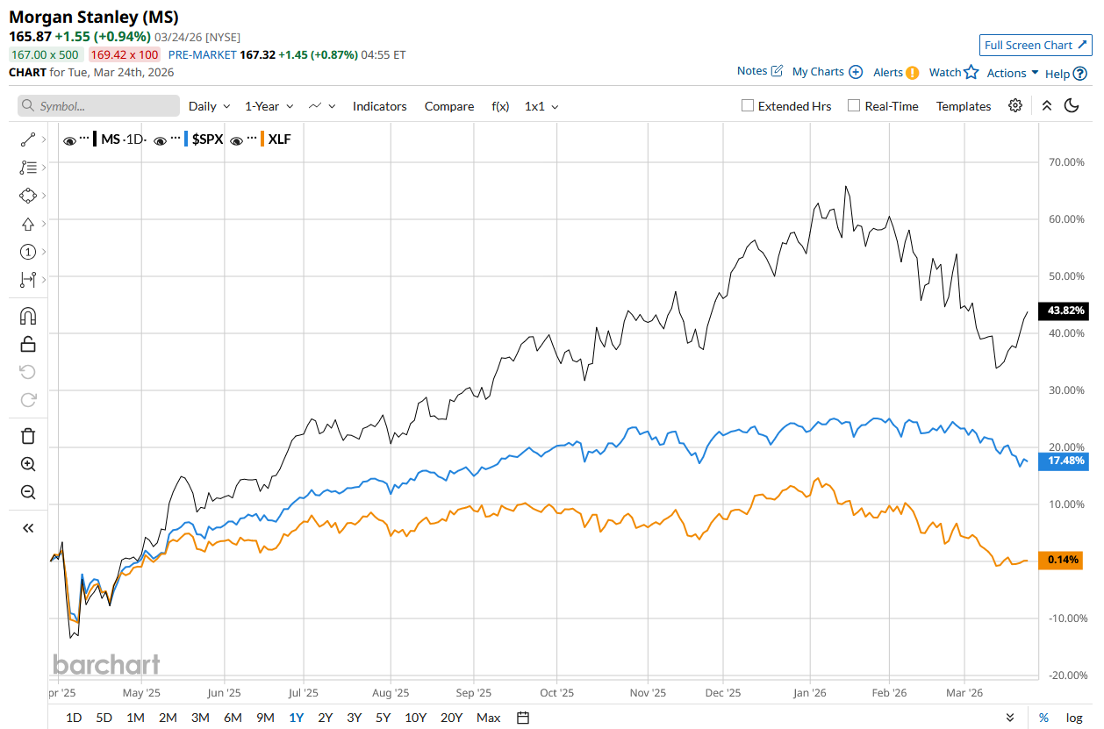The image size is (1104, 729).
Task: Click the magnet snap tool icon
Action: (27, 316)
